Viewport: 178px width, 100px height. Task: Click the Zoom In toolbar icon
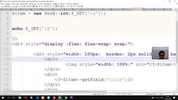pos(39,6)
